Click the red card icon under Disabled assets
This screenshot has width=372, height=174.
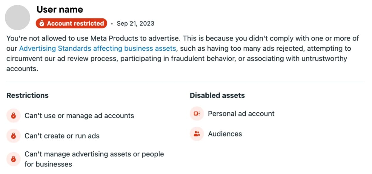196,114
